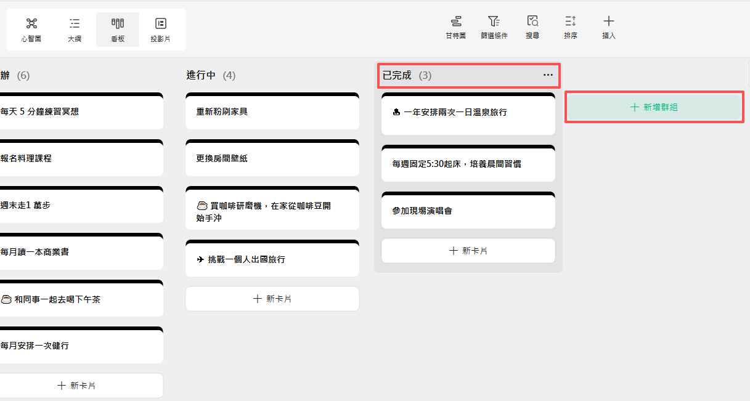Select the 心智圖 view icon

coord(31,28)
